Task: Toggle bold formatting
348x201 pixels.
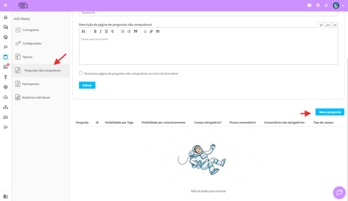Action: click(x=95, y=31)
